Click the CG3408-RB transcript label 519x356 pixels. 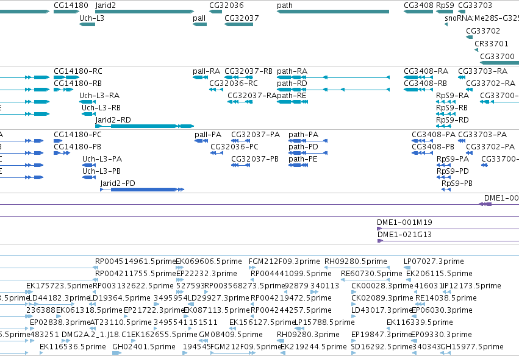[x=425, y=84]
